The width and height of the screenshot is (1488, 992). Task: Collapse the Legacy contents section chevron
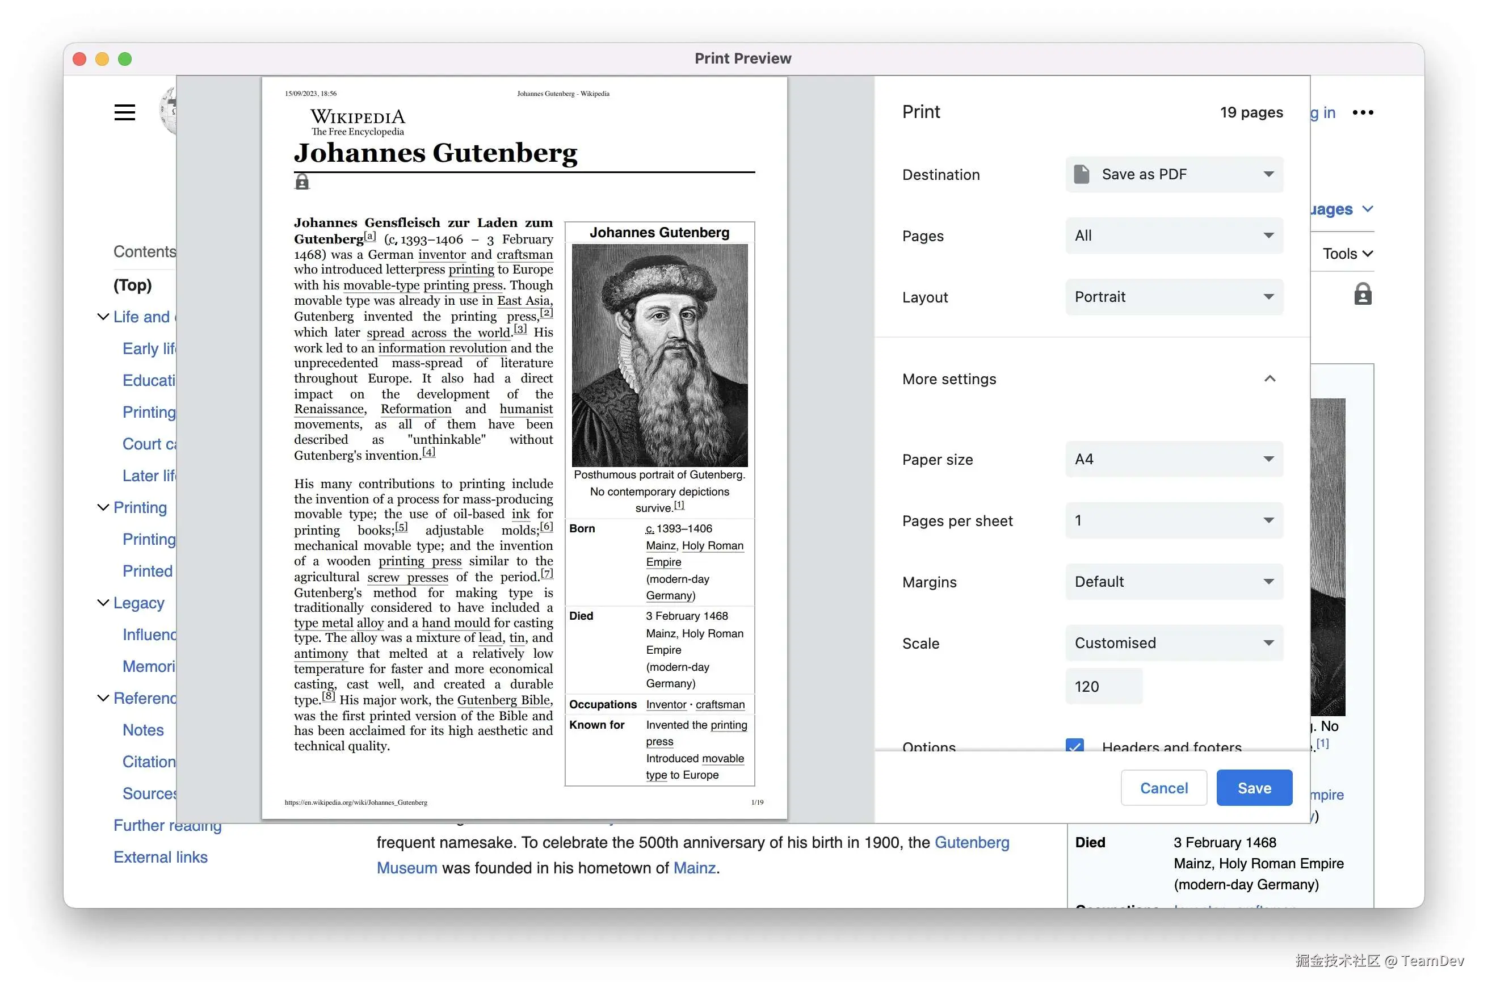[x=103, y=603]
